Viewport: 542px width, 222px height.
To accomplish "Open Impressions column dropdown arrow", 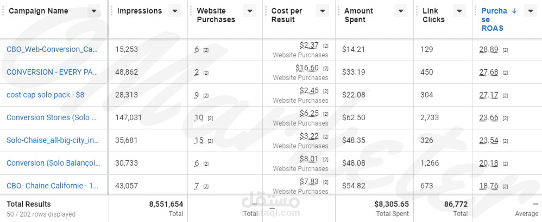I will (x=175, y=11).
